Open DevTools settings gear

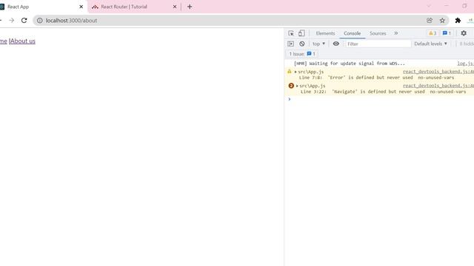click(464, 33)
